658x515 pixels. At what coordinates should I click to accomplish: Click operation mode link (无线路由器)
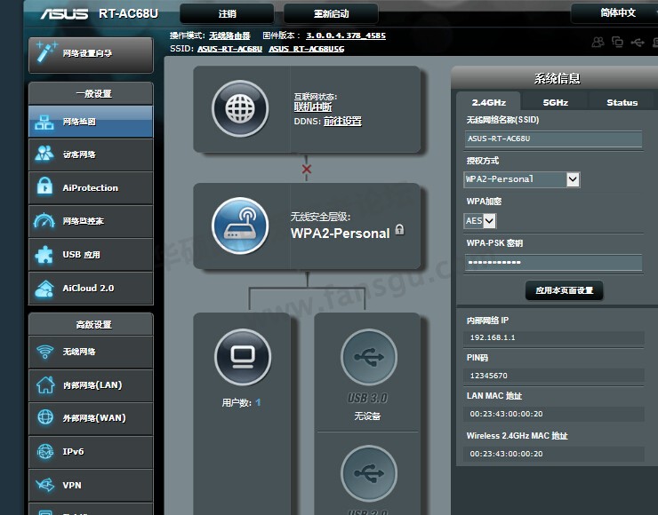(x=229, y=36)
